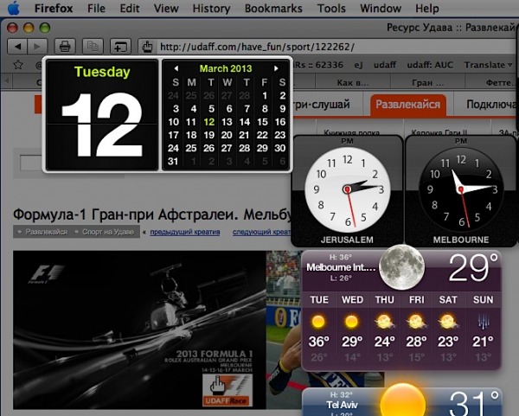This screenshot has height=416, width=519.
Task: Click the site search input field
Action: tap(31, 163)
